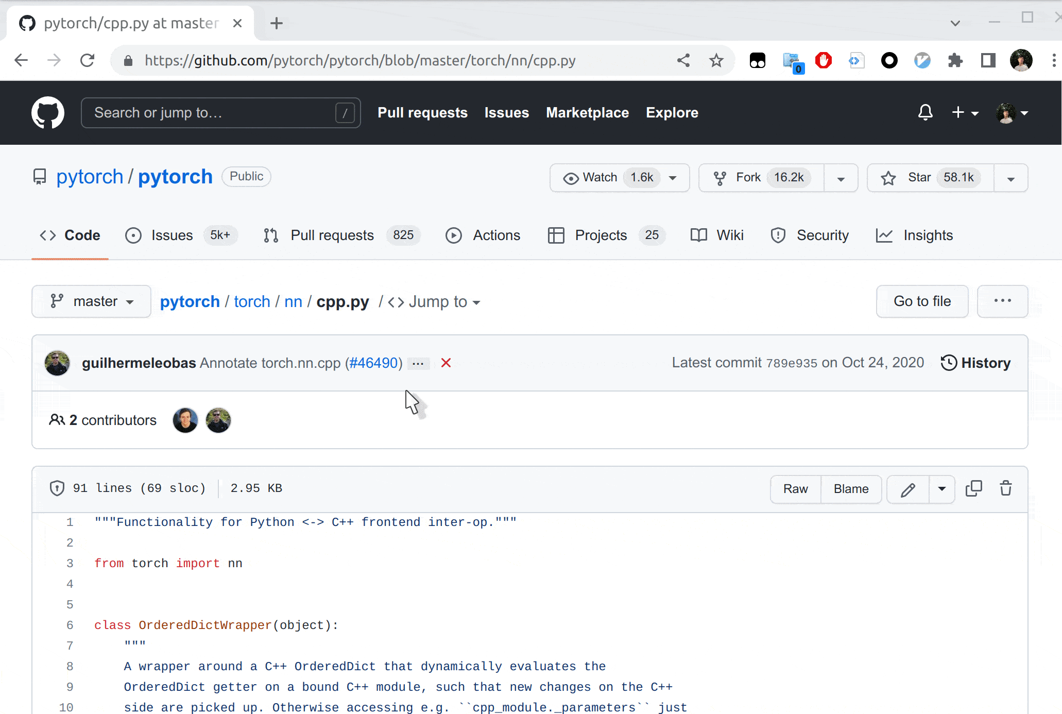Image resolution: width=1062 pixels, height=714 pixels.
Task: Open the GitHub home logo
Action: (48, 113)
